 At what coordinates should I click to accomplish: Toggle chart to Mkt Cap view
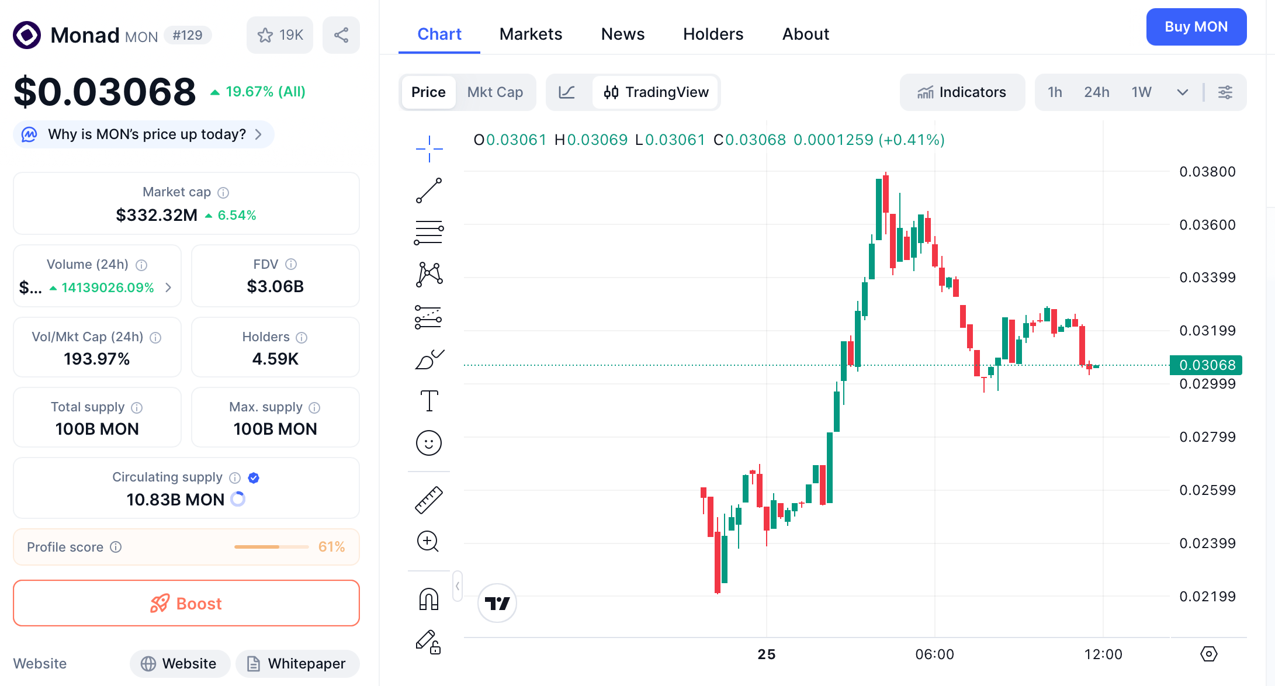[495, 92]
